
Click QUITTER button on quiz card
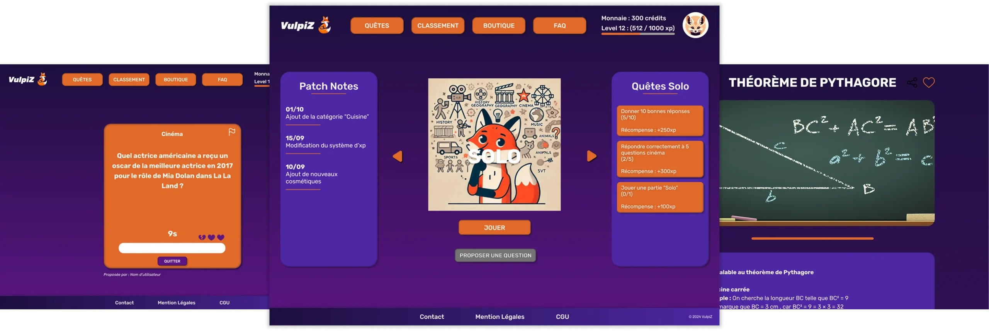172,261
